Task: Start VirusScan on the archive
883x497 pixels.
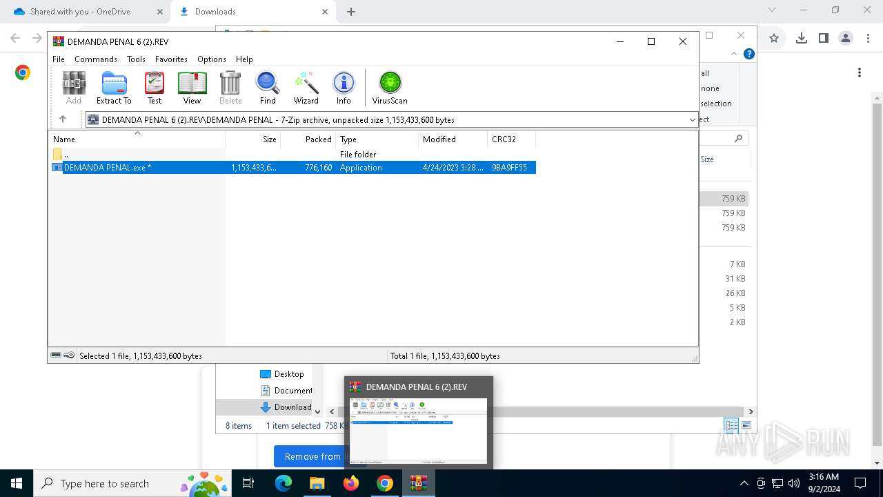Action: [390, 88]
